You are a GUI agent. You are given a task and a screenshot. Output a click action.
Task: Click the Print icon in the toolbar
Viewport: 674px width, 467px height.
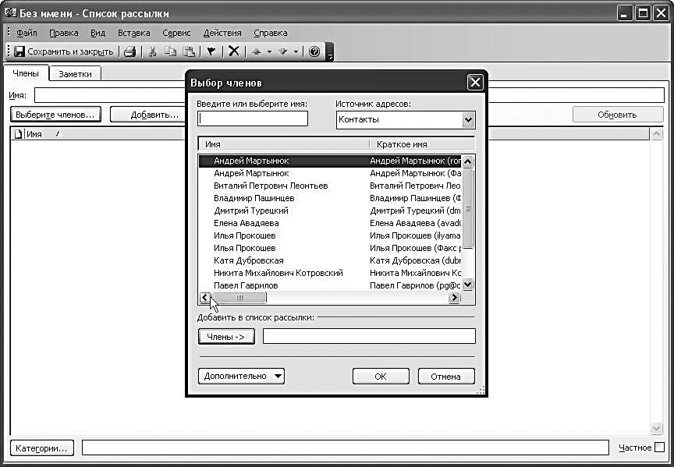coord(130,51)
